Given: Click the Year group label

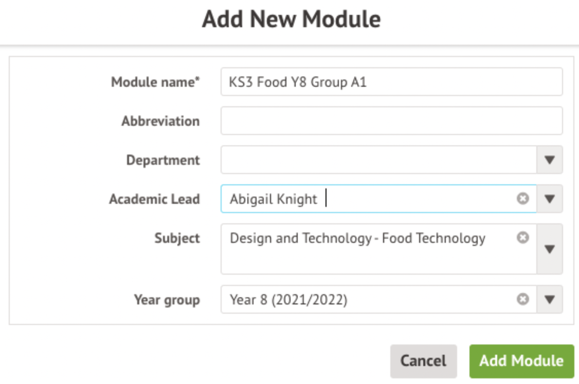Looking at the screenshot, I should [x=167, y=300].
